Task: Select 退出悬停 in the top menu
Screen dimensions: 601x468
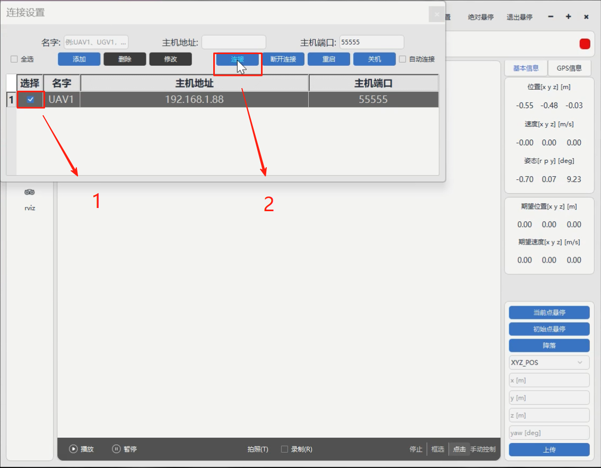Action: click(x=519, y=17)
